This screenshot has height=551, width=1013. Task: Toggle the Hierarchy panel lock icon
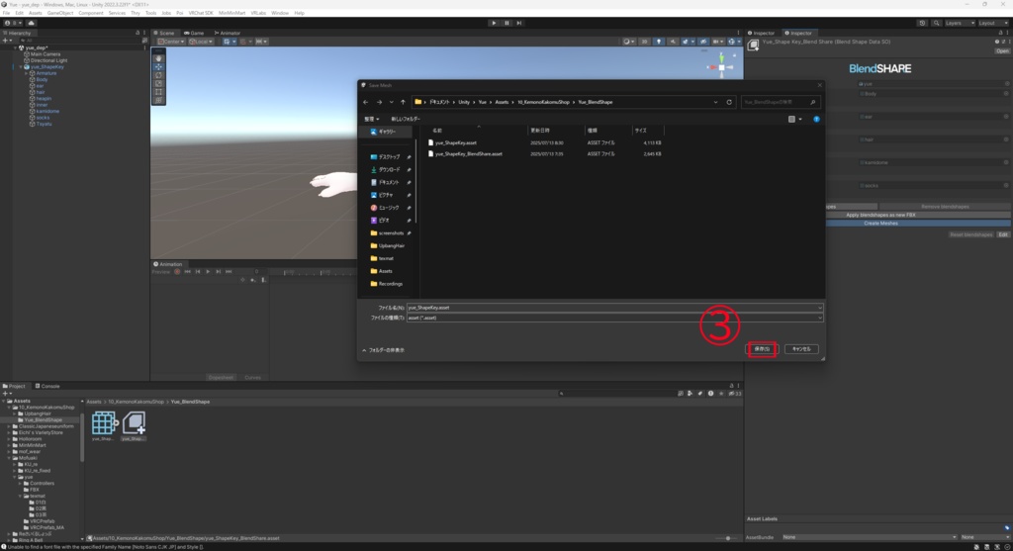[137, 33]
